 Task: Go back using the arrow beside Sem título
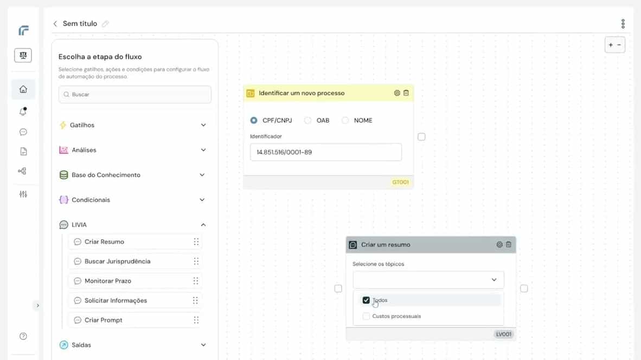click(55, 24)
